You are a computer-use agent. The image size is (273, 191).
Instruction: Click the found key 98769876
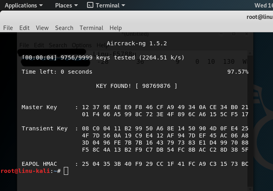click(x=156, y=86)
